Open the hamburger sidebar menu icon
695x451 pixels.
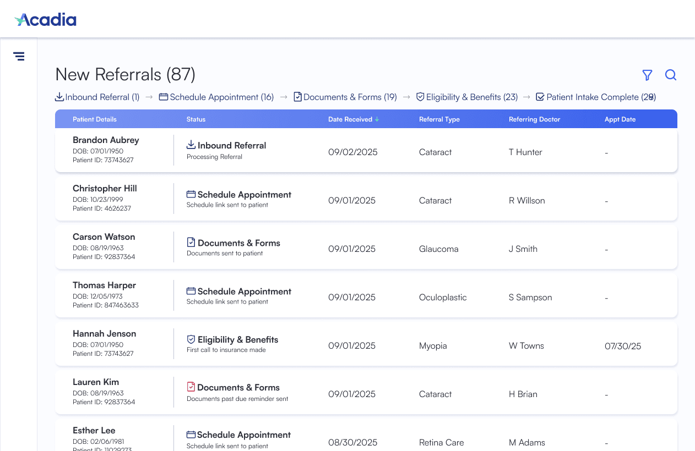point(19,56)
